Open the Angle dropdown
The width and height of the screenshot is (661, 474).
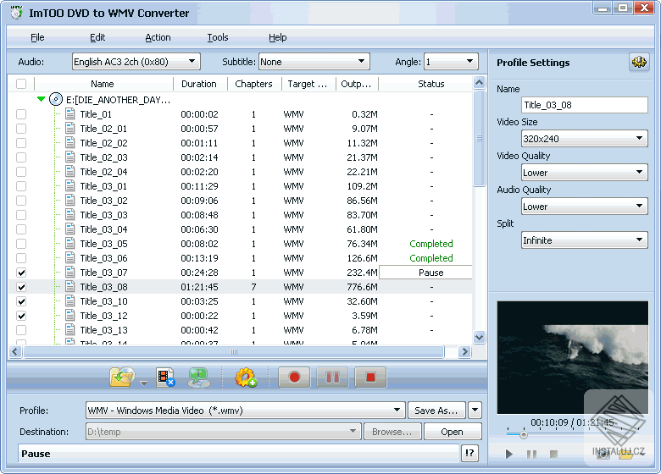[x=451, y=62]
